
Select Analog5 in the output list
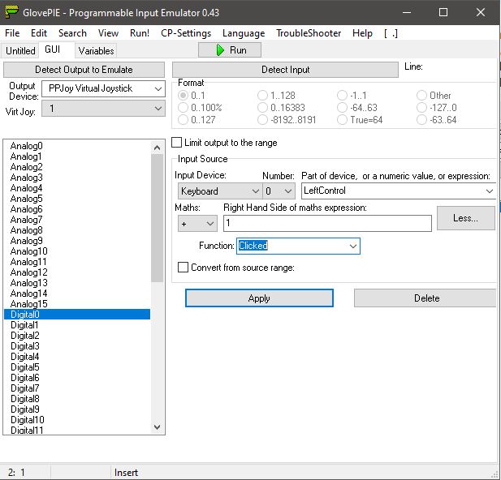point(27,199)
